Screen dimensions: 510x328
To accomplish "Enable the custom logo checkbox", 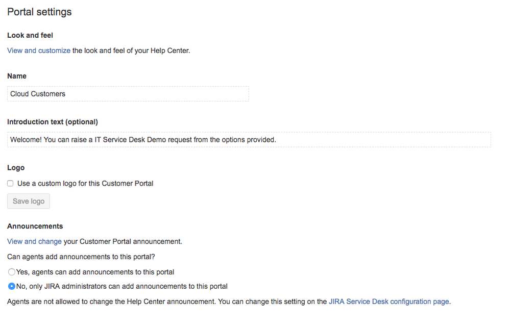I will point(10,184).
